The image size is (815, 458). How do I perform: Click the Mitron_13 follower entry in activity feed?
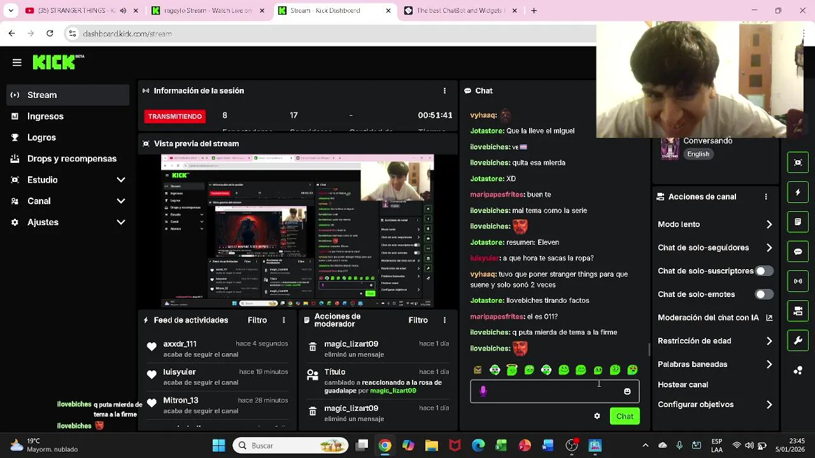[216, 405]
